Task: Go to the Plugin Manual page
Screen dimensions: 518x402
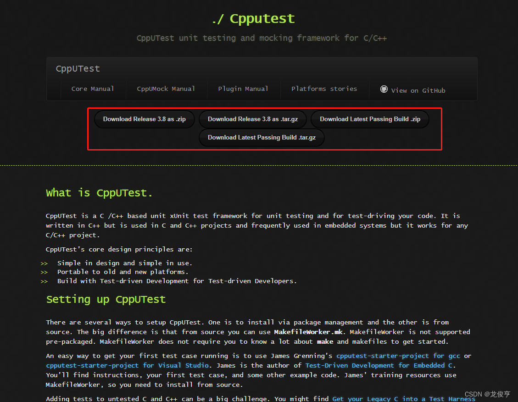Action: coord(243,89)
